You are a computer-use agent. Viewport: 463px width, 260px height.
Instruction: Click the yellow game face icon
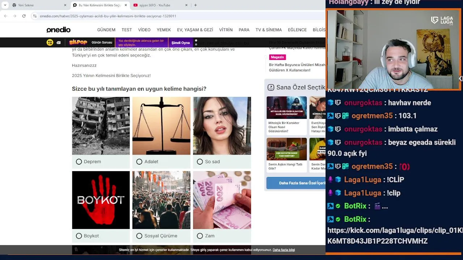[50, 42]
